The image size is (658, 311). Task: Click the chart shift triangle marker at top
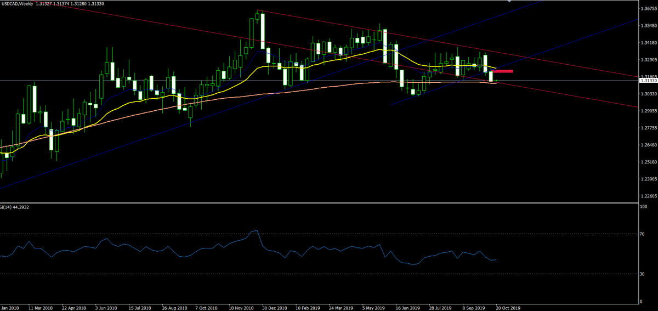[x=510, y=2]
